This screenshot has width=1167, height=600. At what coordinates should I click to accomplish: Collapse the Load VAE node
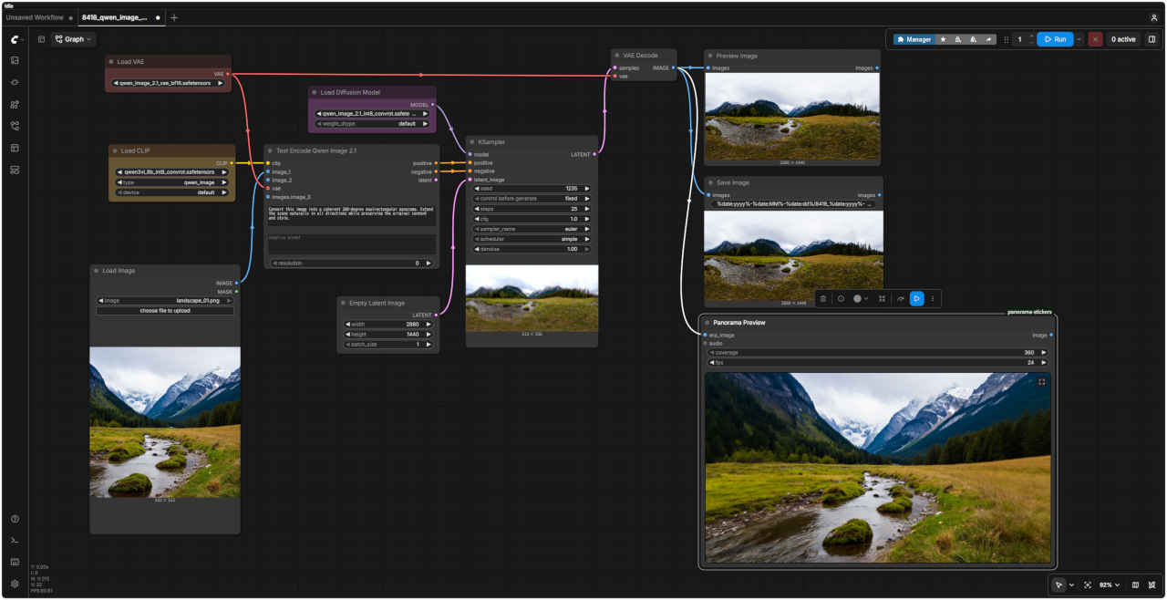(x=111, y=62)
